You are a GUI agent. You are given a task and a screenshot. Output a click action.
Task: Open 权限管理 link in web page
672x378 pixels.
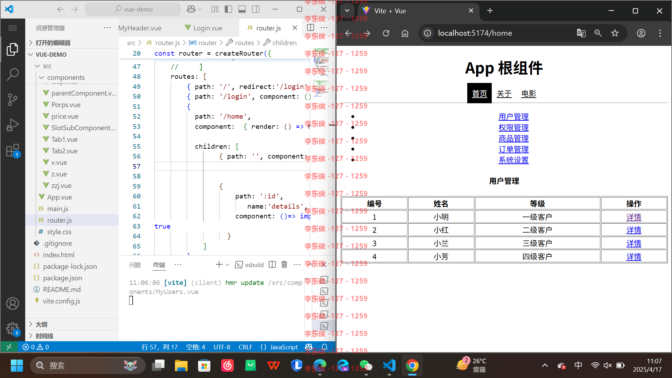point(513,128)
